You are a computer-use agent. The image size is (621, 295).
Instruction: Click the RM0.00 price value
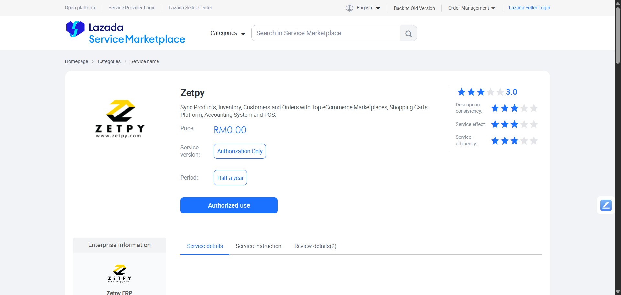point(230,130)
